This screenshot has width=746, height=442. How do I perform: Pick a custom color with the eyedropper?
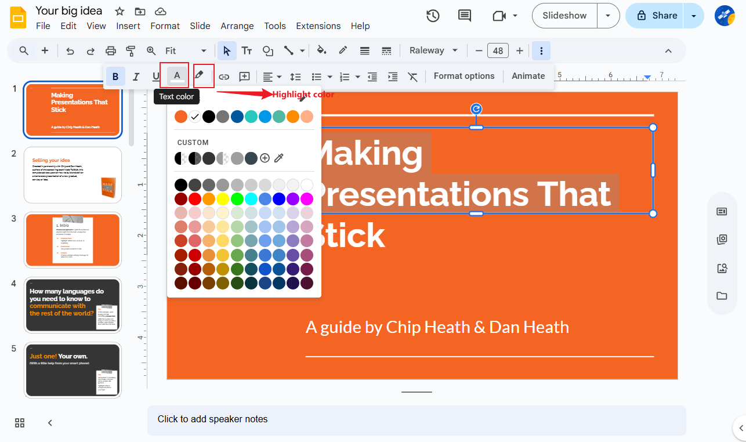coord(279,158)
